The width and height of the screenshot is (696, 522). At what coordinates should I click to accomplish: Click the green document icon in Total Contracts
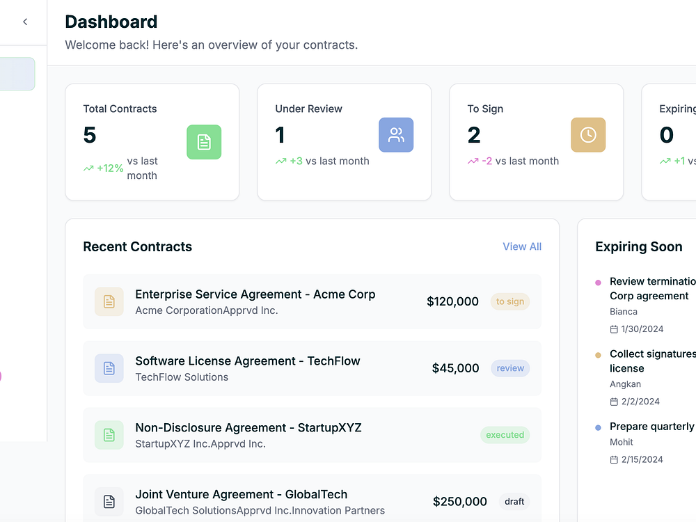pyautogui.click(x=204, y=142)
